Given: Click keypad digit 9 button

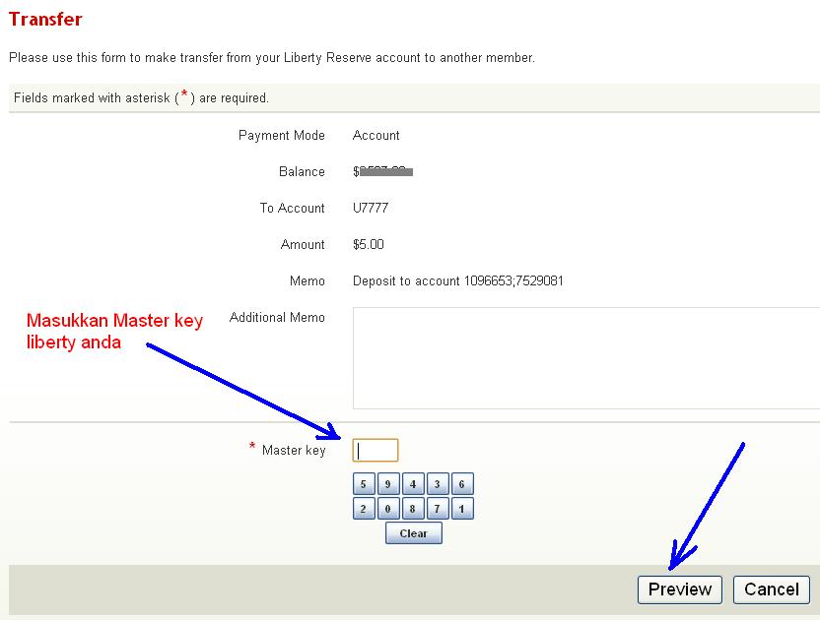Looking at the screenshot, I should coord(388,483).
